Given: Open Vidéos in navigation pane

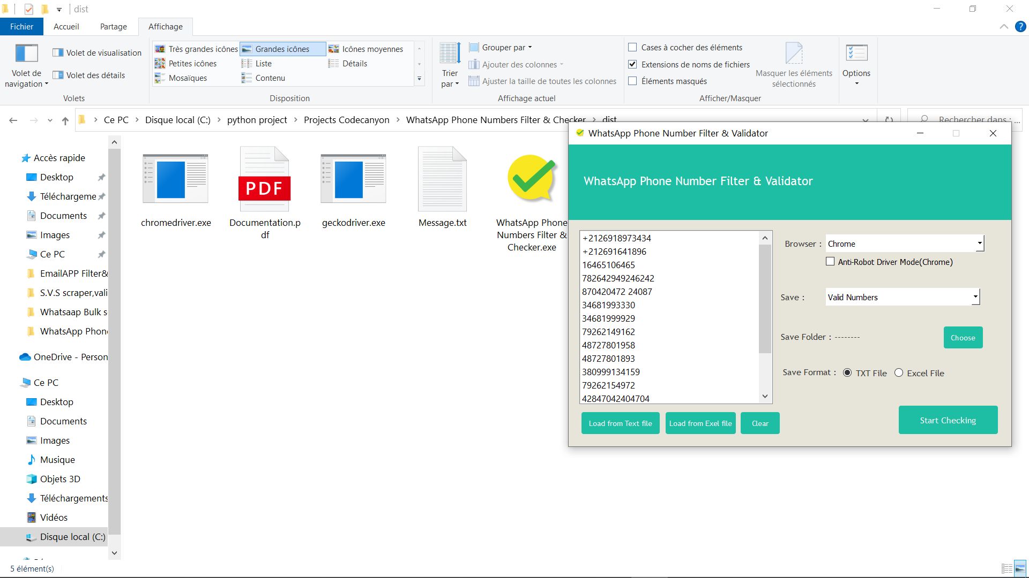Looking at the screenshot, I should (47, 518).
